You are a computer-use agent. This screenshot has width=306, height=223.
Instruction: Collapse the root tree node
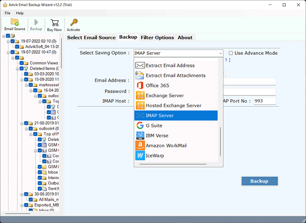tap(4, 36)
